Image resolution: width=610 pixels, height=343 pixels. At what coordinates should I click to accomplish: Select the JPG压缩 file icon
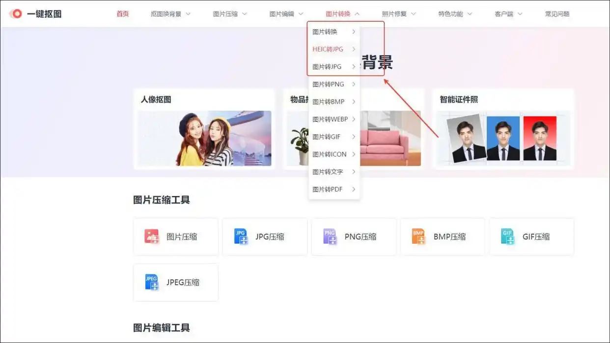[241, 236]
